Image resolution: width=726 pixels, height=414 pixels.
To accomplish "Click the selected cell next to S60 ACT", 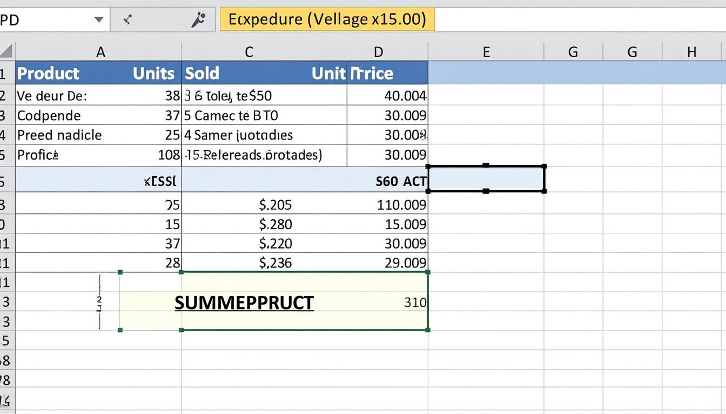I will point(486,178).
